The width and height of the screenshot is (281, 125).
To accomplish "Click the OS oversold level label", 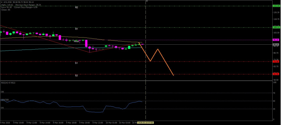I will [x=2, y=108].
